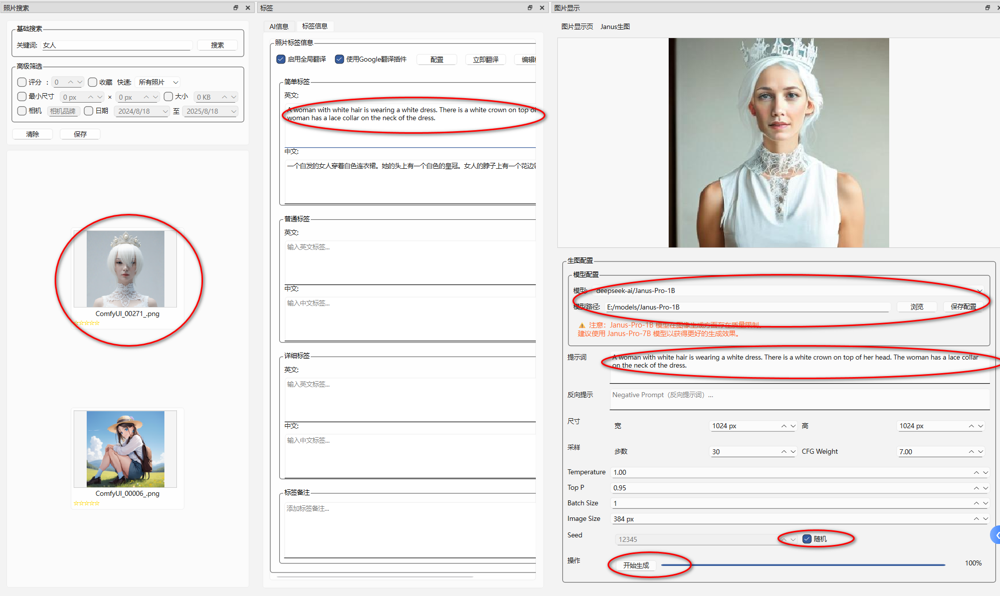1000x596 pixels.
Task: Click the generation progress bar
Action: coord(802,565)
